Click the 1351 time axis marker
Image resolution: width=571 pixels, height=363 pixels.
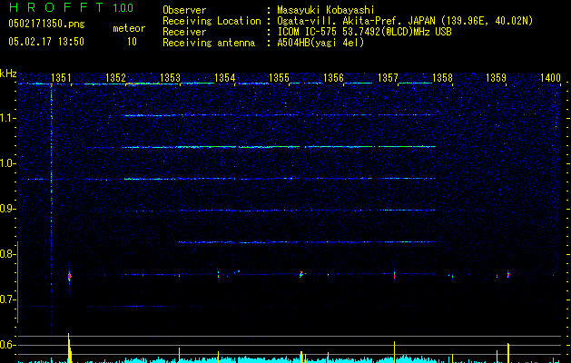coord(61,77)
